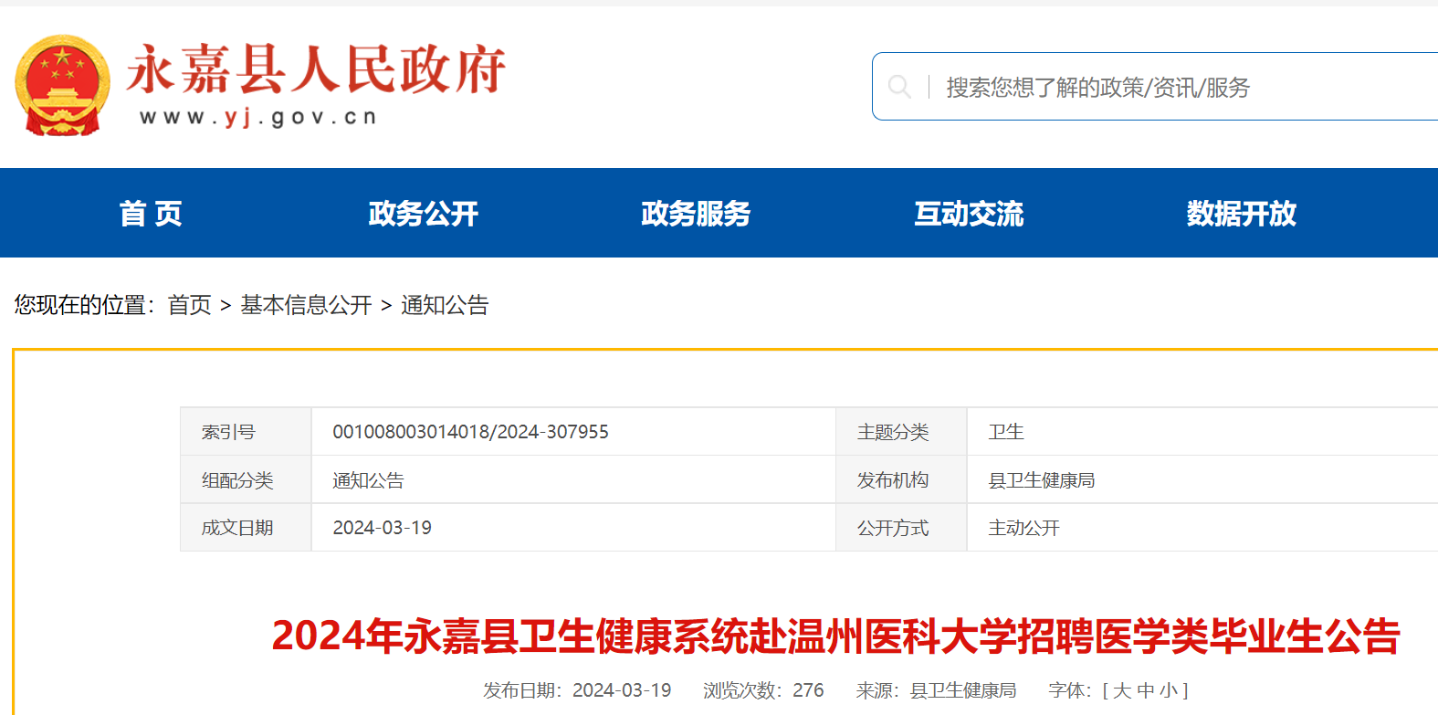The height and width of the screenshot is (715, 1438).
Task: Open the 政务公开 navigation tab
Action: [424, 213]
